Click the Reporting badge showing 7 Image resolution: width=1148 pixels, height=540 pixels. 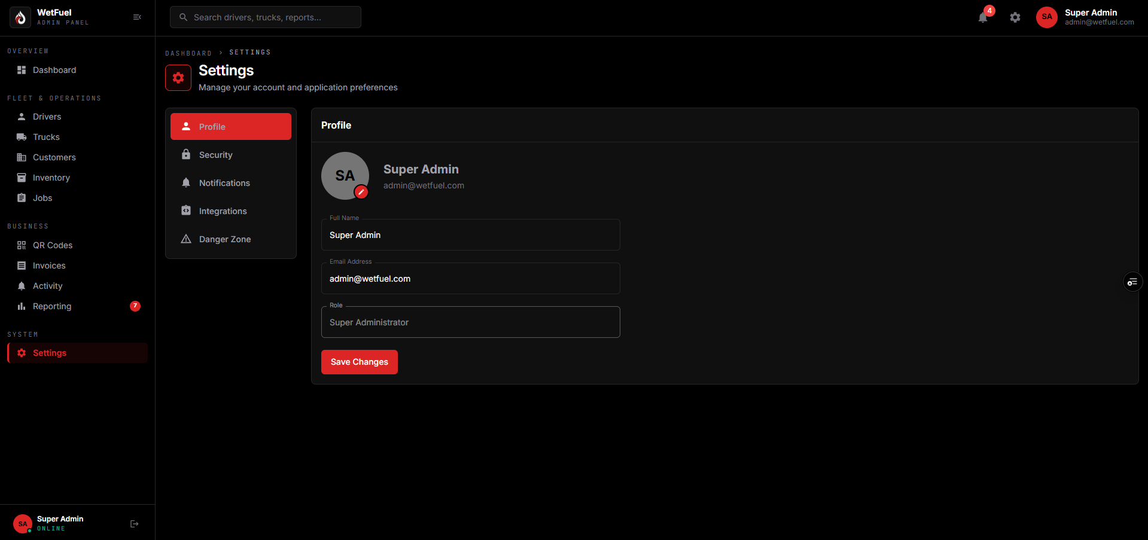point(135,306)
